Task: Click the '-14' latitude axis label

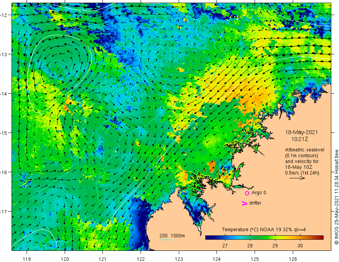Action: coord(4,94)
